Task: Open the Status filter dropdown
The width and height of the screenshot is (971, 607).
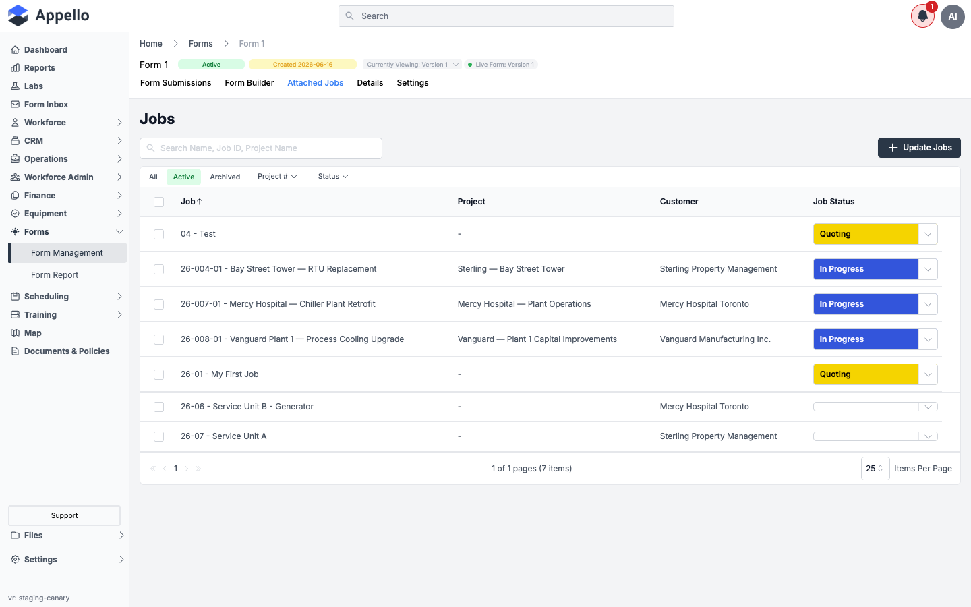Action: [333, 177]
